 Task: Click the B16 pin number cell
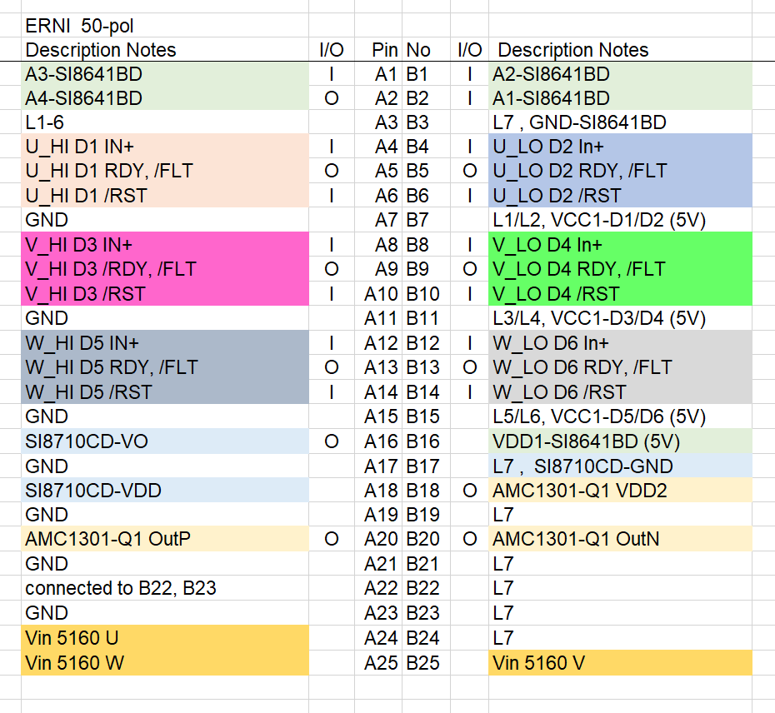[422, 441]
